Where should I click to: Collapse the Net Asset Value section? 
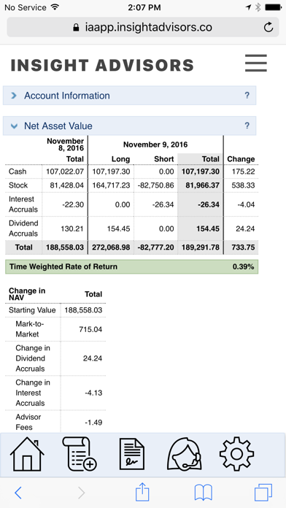click(x=130, y=126)
